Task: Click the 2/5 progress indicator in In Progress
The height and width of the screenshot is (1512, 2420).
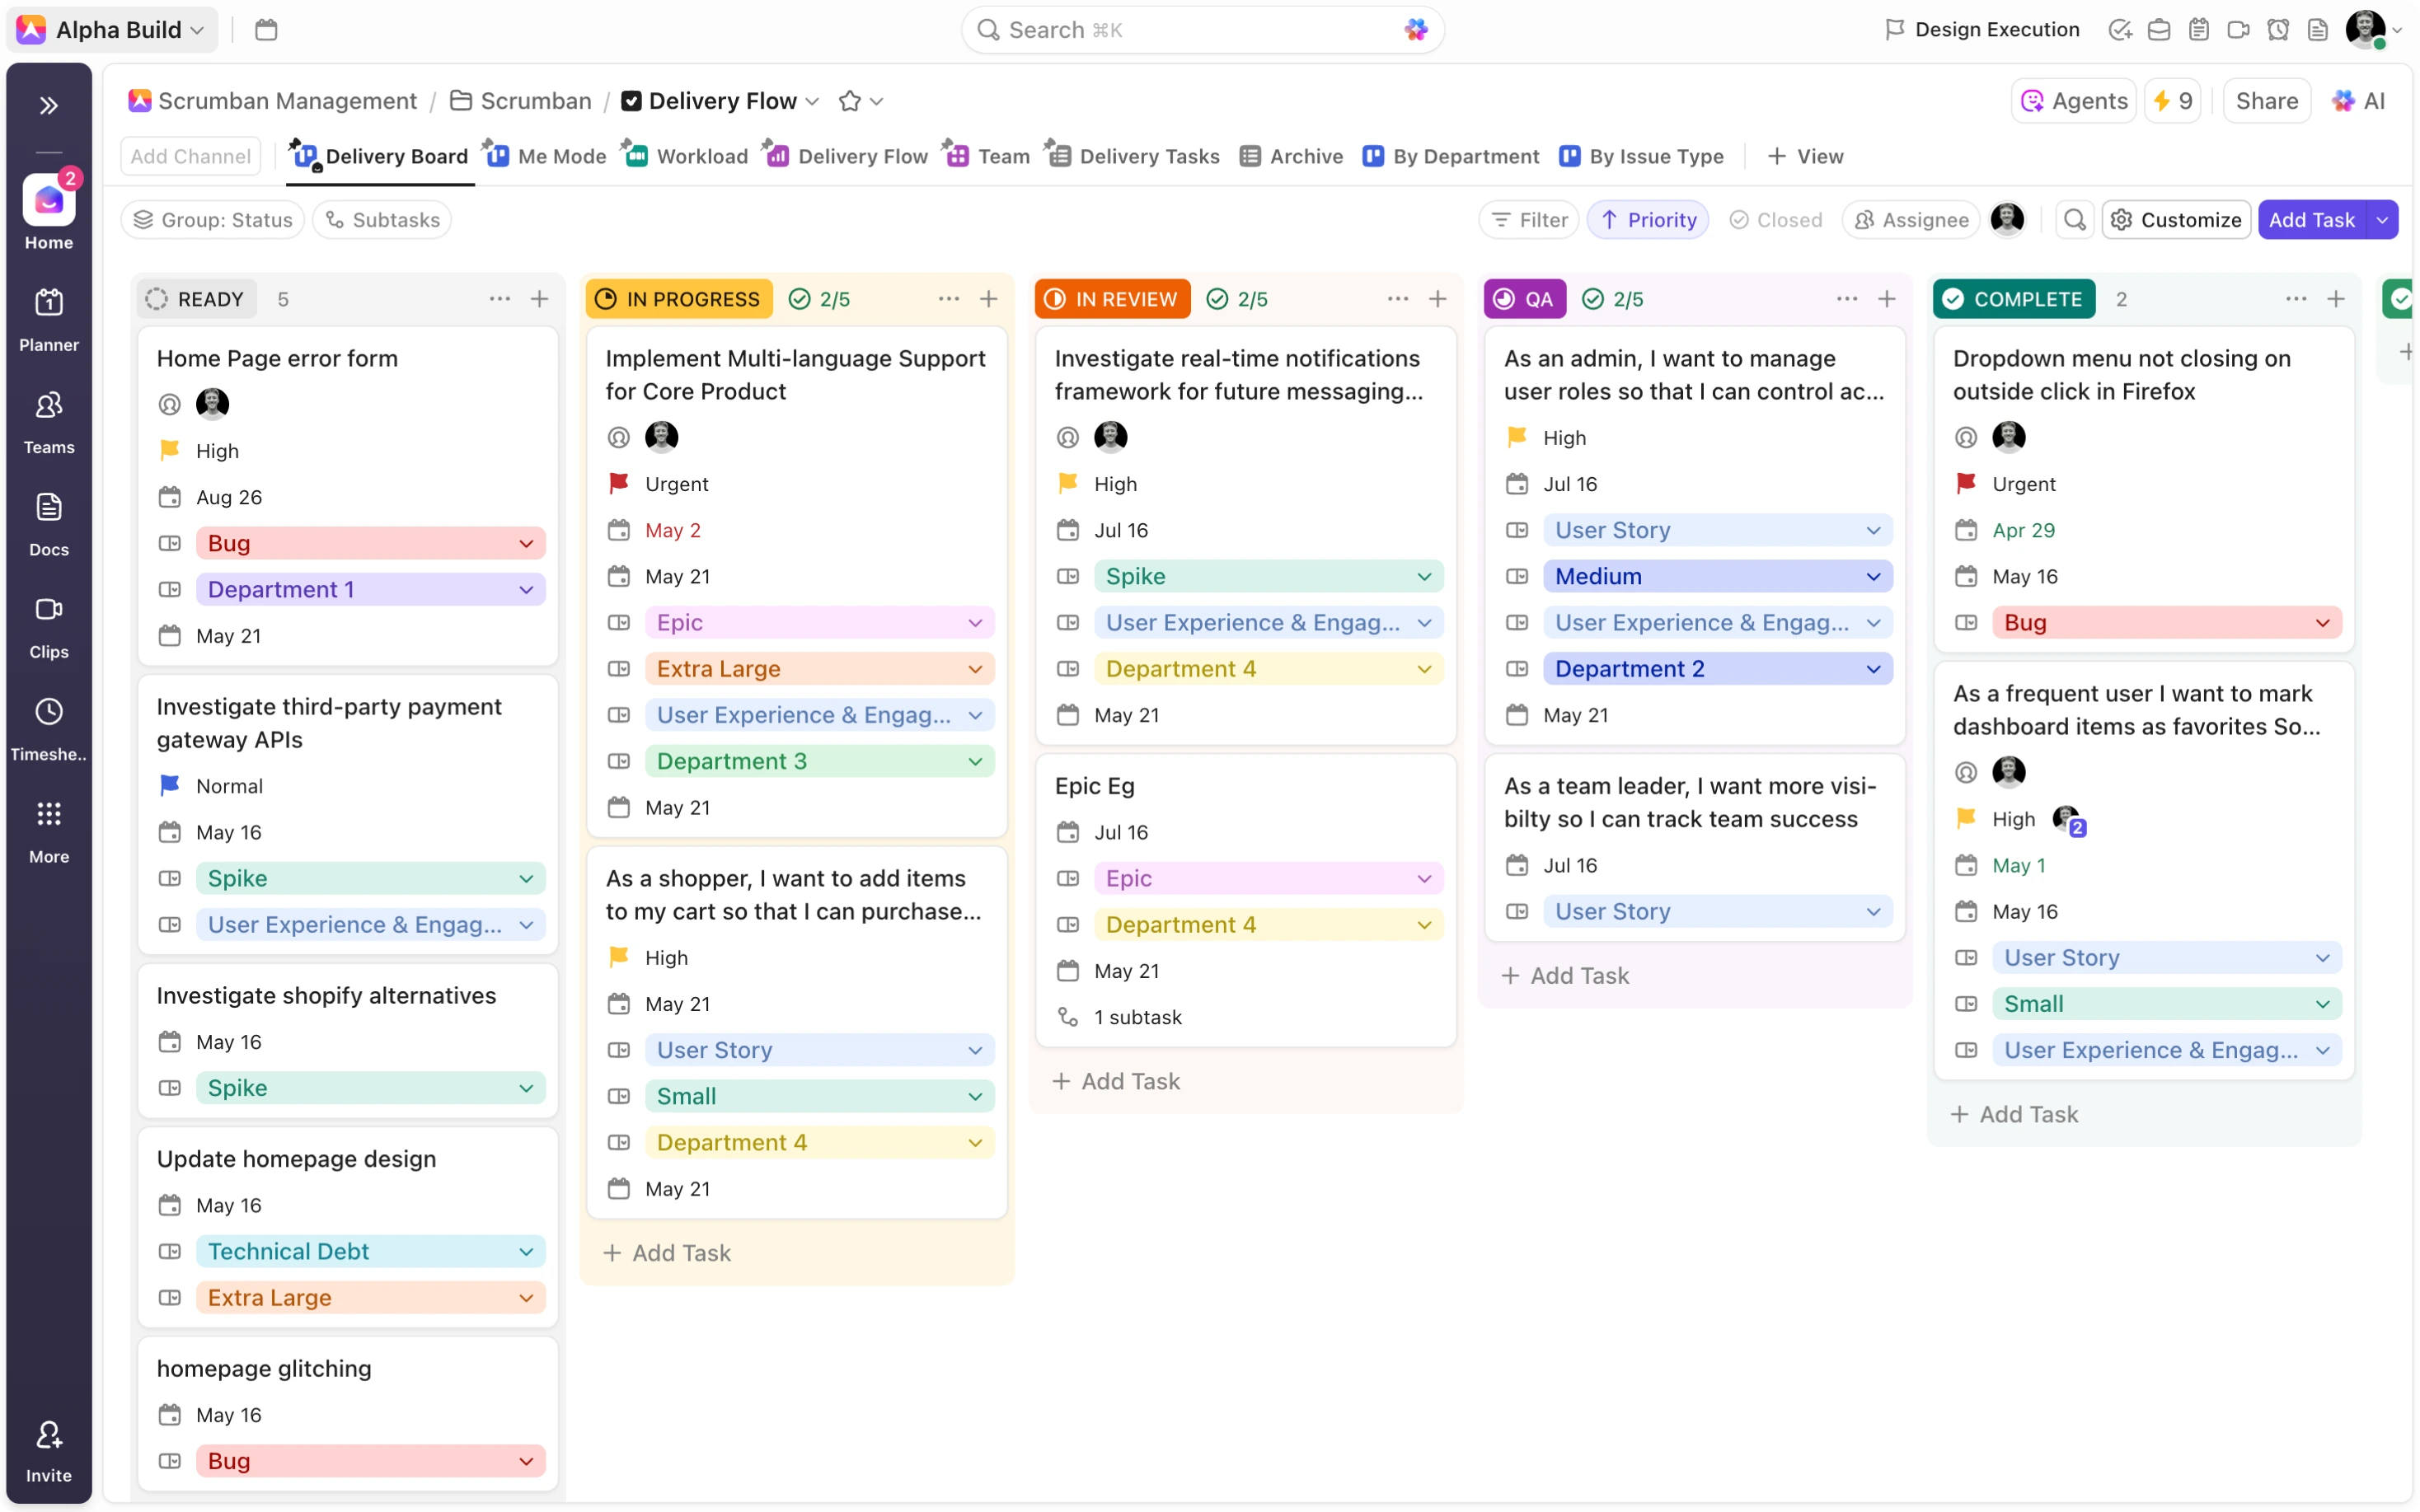Action: (x=819, y=298)
